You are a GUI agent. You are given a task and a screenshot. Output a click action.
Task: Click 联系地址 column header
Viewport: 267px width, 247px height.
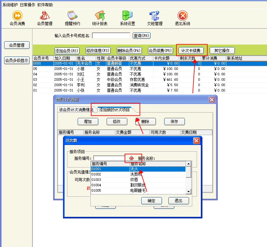coord(247,58)
